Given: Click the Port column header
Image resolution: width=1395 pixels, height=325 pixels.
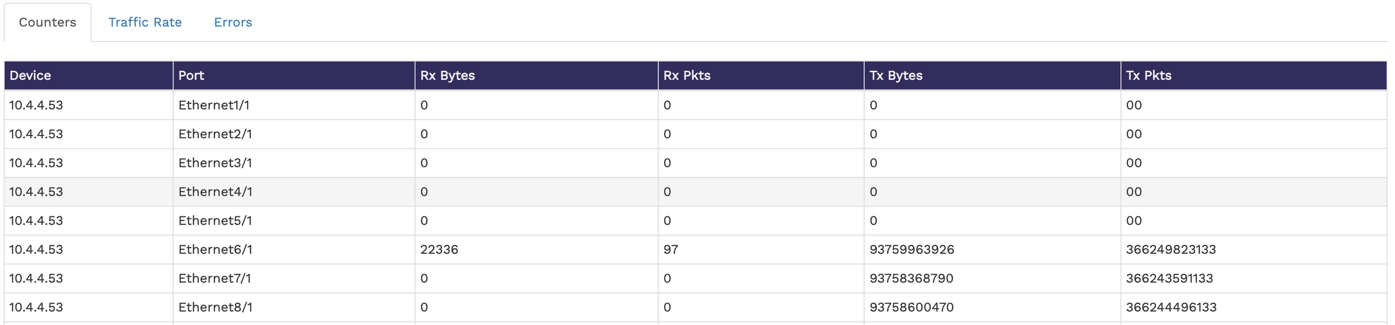Looking at the screenshot, I should tap(191, 76).
